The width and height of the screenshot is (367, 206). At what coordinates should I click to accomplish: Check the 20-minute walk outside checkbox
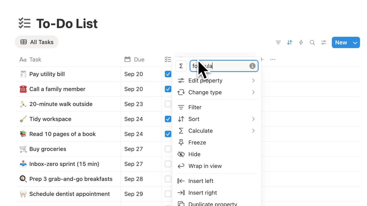click(x=168, y=104)
